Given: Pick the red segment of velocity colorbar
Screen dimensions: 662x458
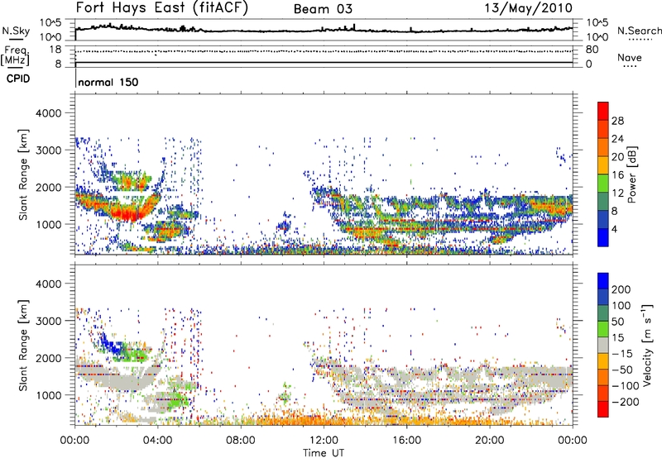Looking at the screenshot, I should pyautogui.click(x=603, y=409).
